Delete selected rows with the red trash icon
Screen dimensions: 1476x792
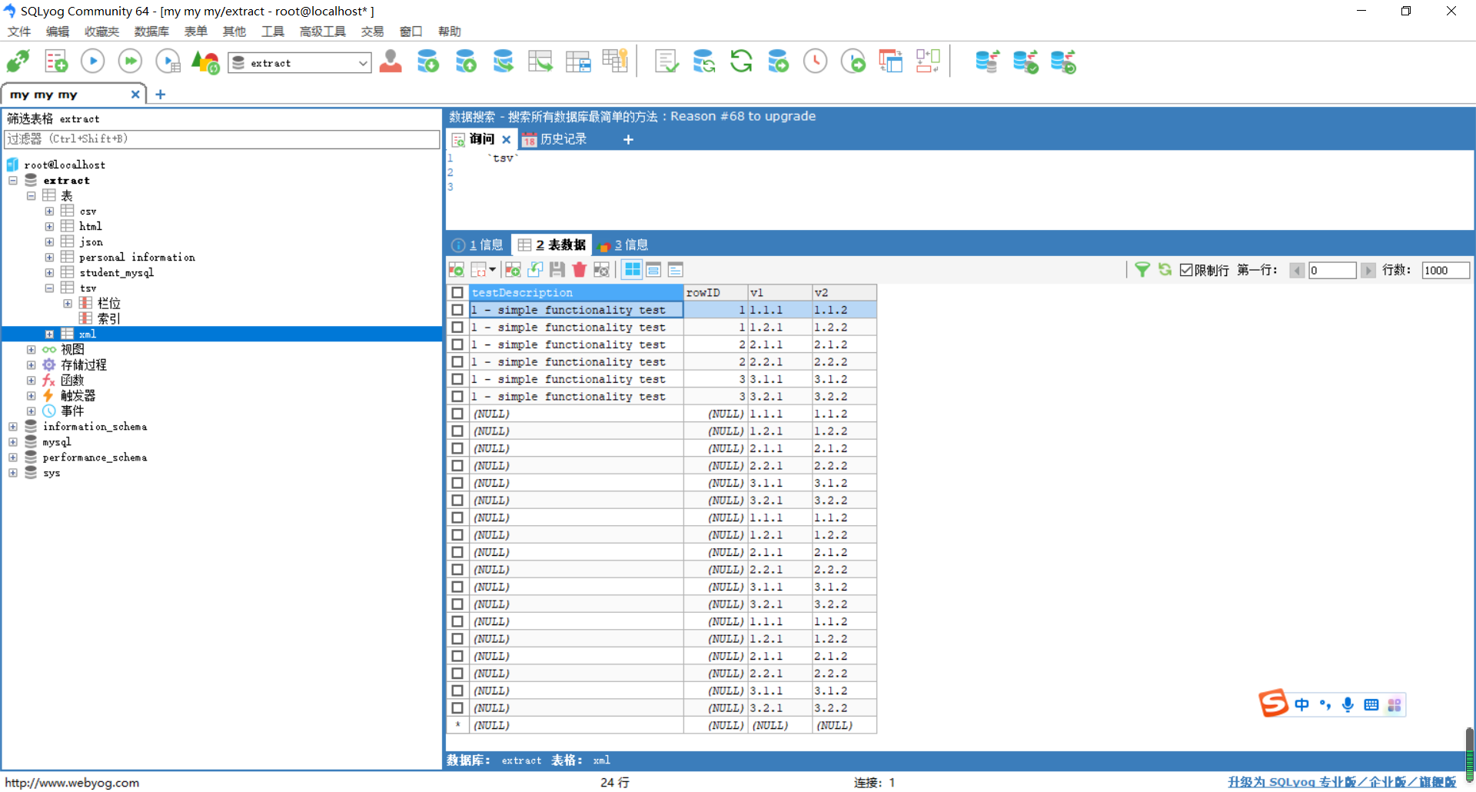coord(579,269)
